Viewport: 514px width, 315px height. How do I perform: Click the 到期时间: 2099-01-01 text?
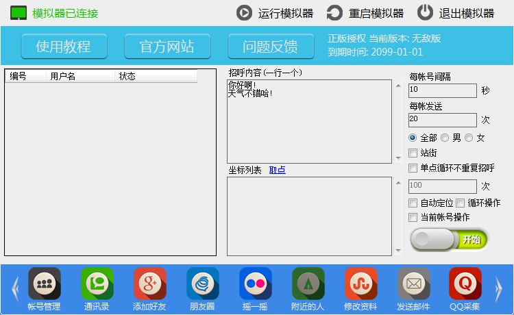(x=376, y=52)
